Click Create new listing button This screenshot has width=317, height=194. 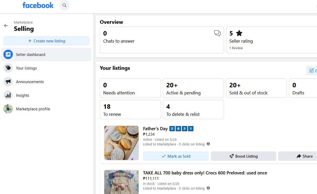(46, 41)
